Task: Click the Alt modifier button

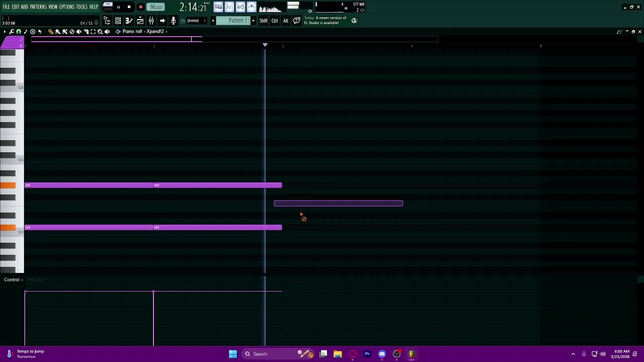Action: click(x=286, y=21)
